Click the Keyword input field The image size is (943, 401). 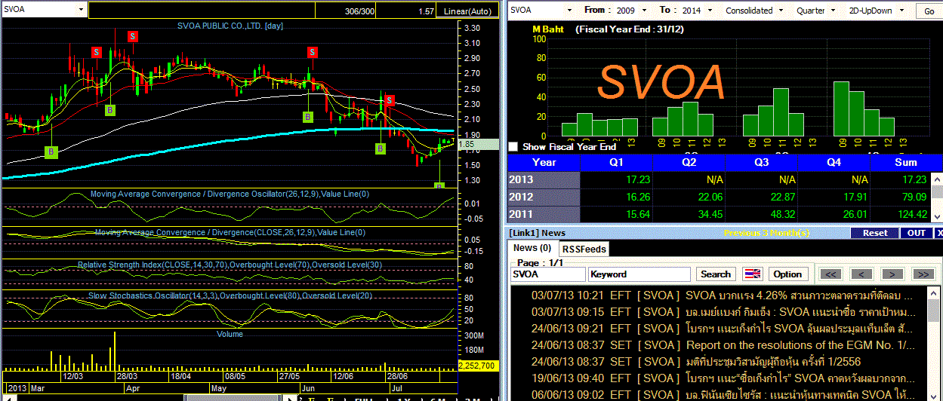click(x=639, y=274)
